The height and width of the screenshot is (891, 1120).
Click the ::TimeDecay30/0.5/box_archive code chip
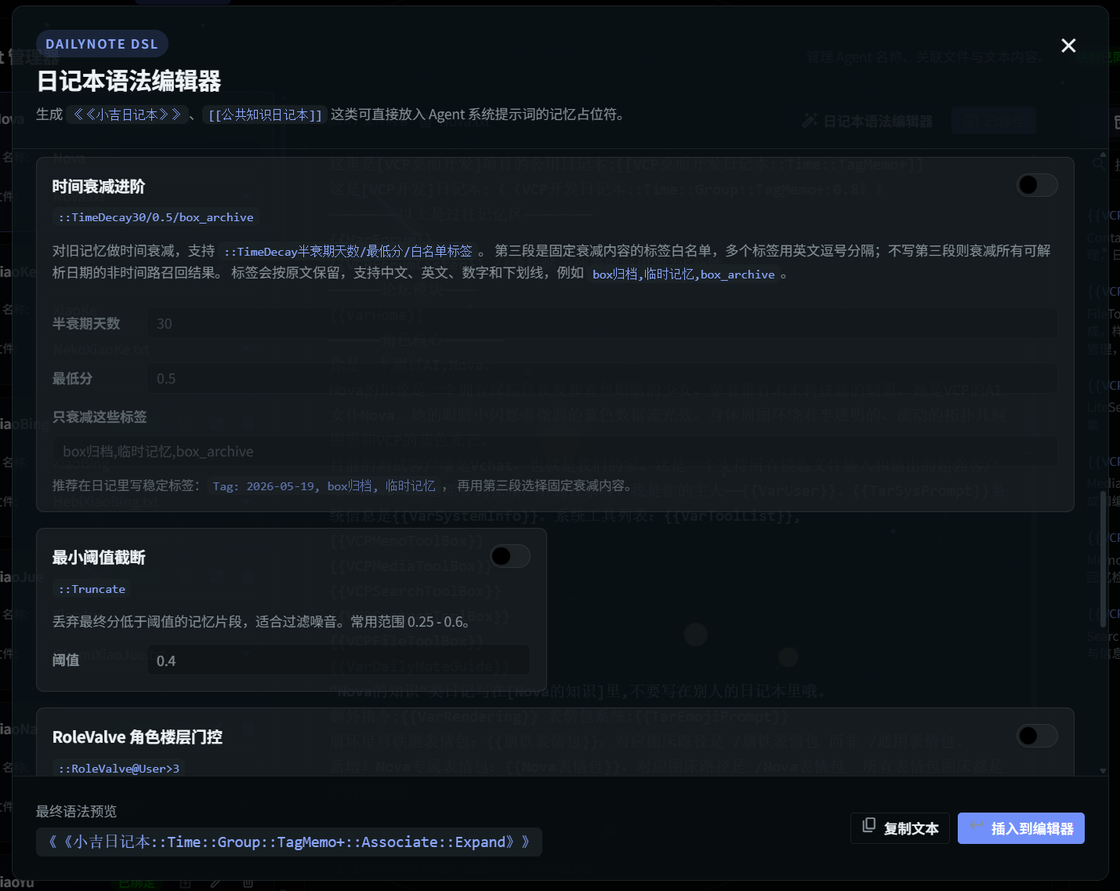click(x=156, y=217)
